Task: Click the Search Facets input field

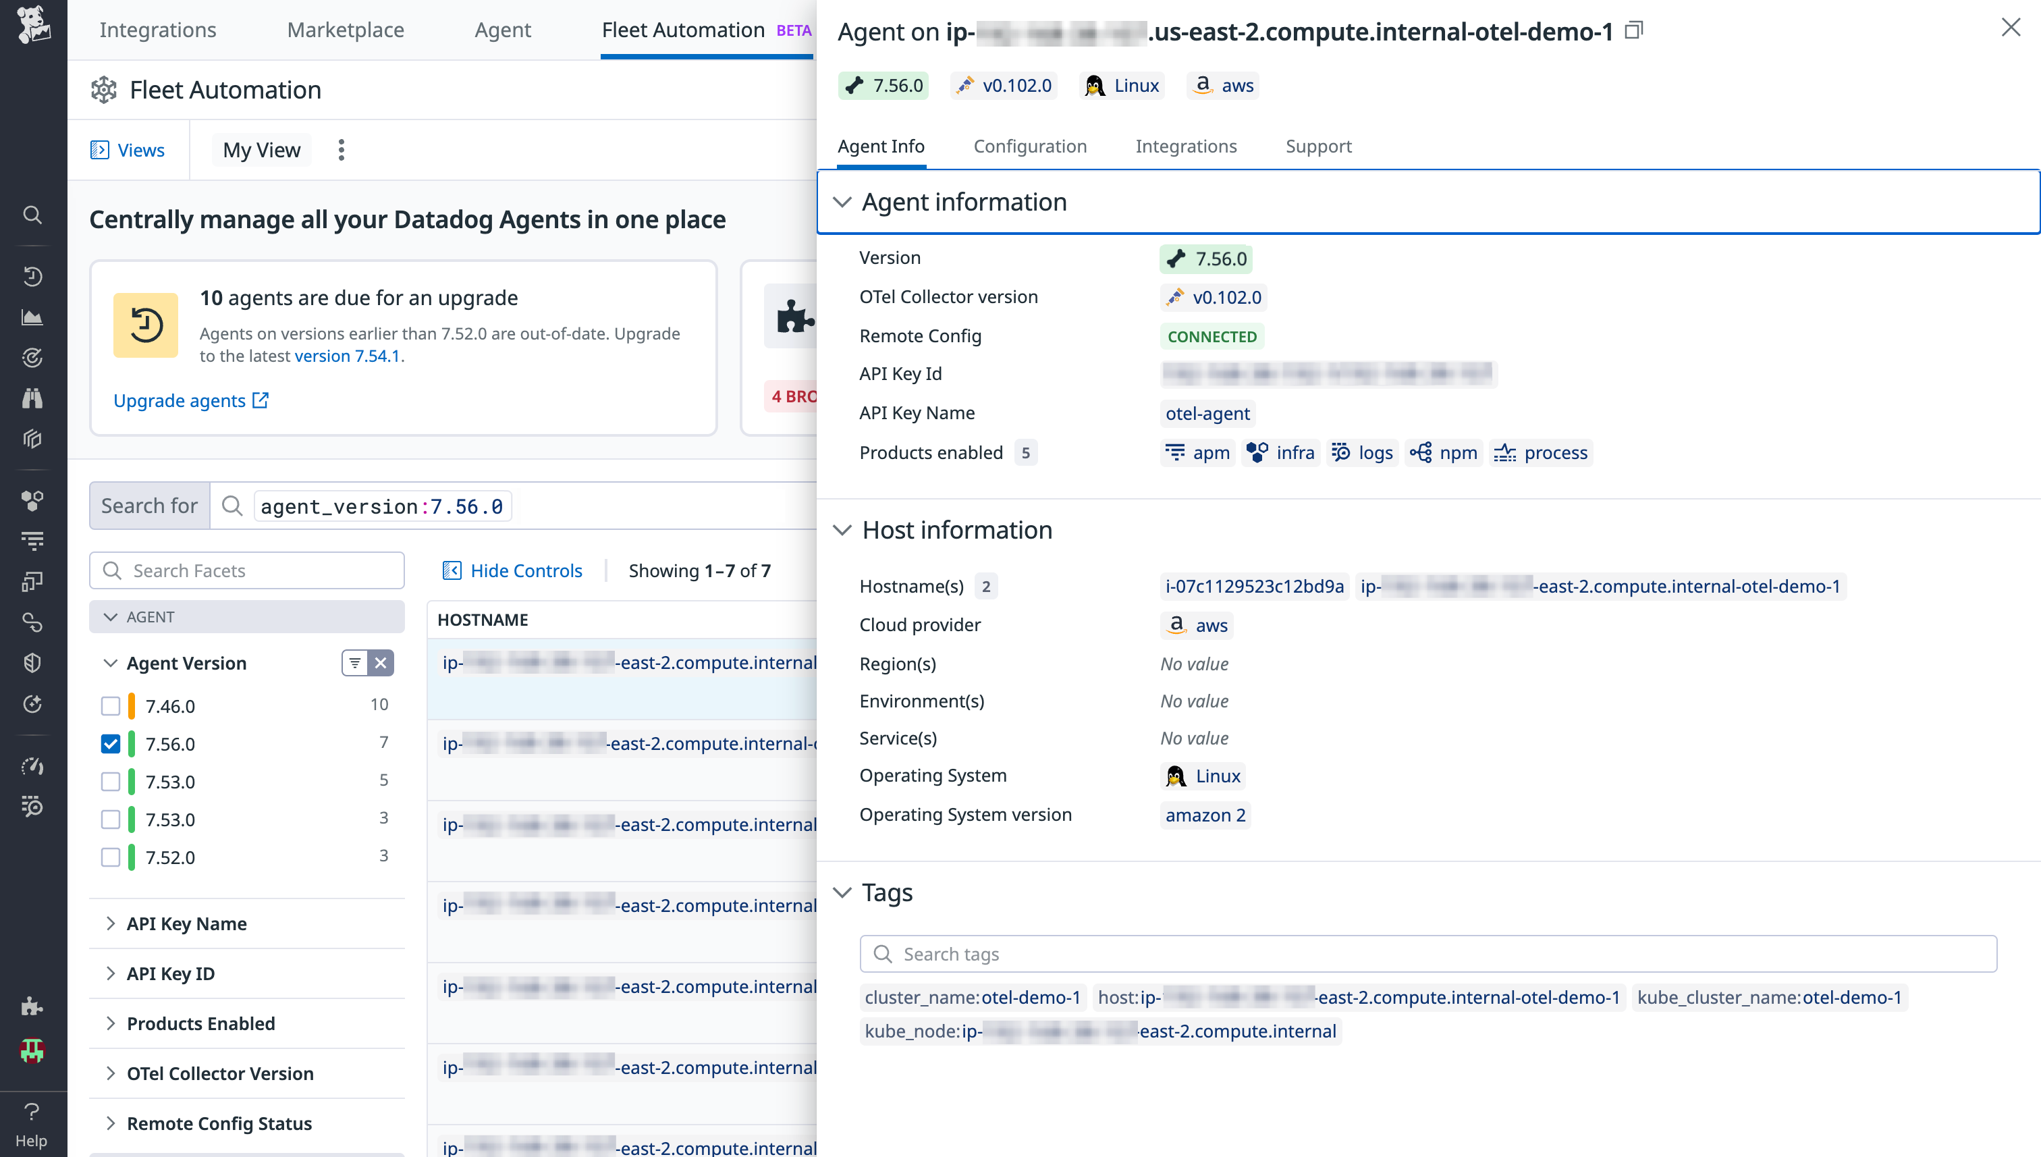Action: click(247, 570)
